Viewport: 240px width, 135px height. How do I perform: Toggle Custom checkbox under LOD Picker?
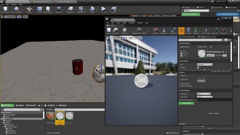pos(198,67)
